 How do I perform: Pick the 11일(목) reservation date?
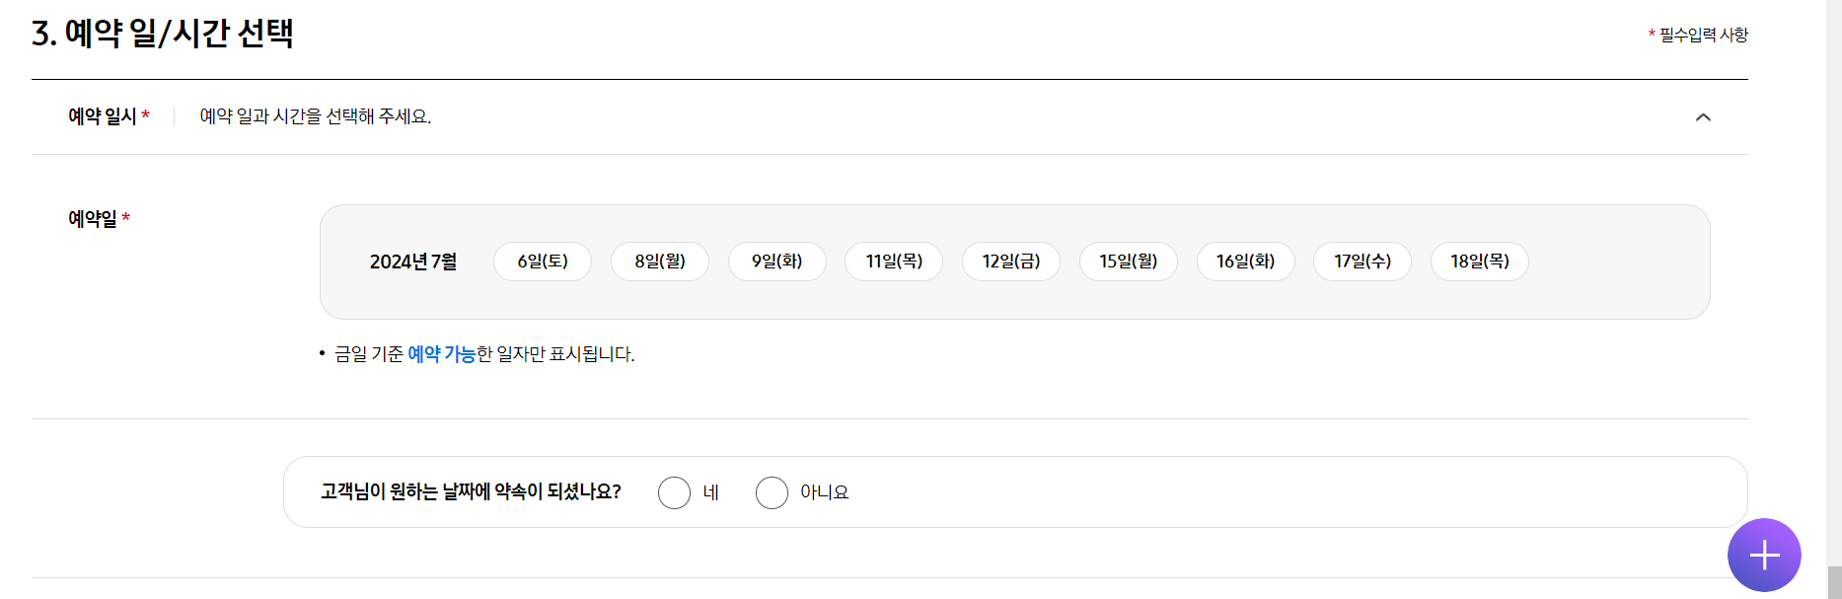(894, 262)
